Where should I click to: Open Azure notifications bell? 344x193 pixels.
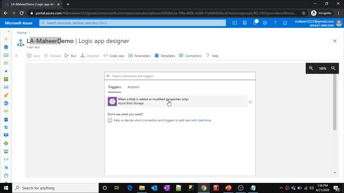coord(255,23)
